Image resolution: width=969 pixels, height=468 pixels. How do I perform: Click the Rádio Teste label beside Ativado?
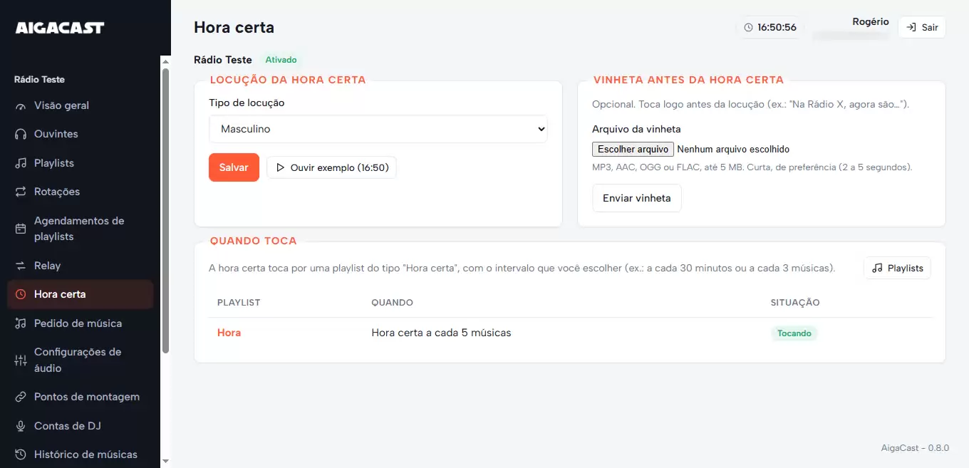(x=223, y=61)
